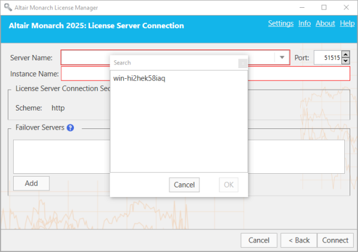
Task: Click the Failover Servers help icon
Action: pyautogui.click(x=70, y=128)
